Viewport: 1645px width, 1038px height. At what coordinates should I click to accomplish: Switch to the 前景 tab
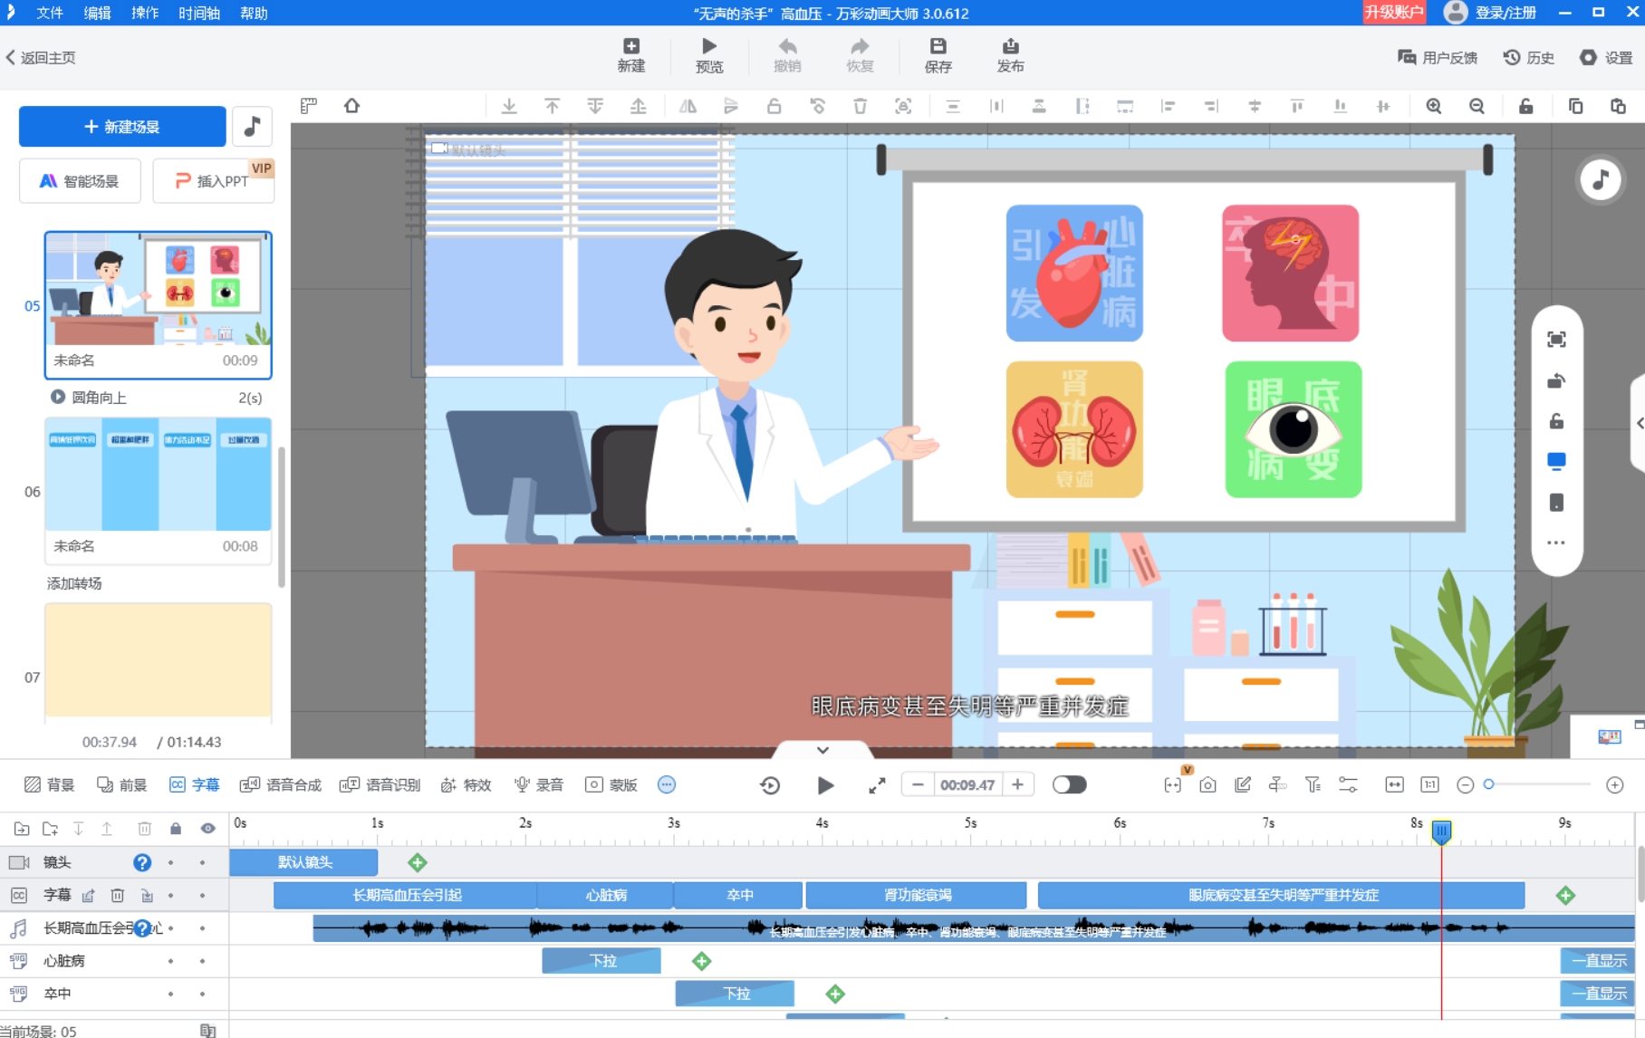tap(121, 784)
